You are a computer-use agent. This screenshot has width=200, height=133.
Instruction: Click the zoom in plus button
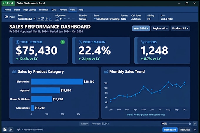click(195, 124)
